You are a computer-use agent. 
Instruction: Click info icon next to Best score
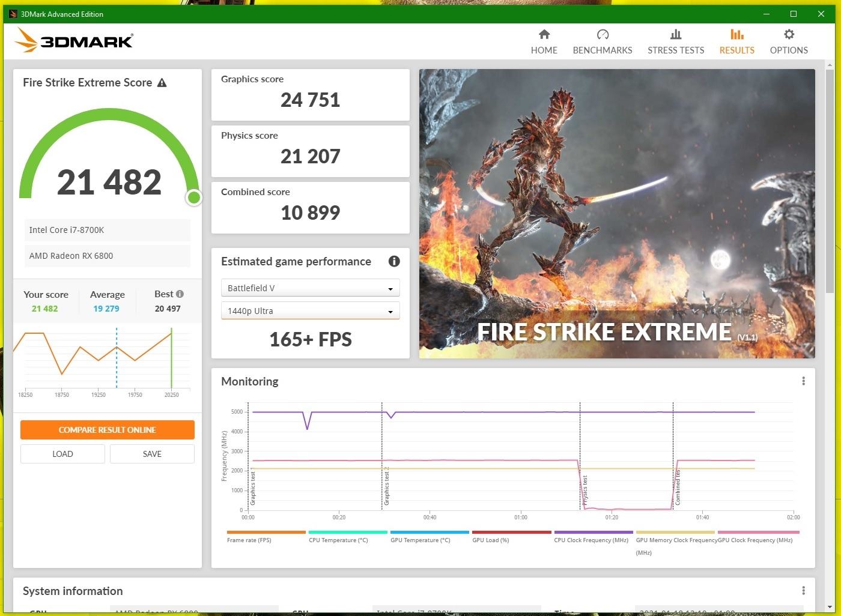pyautogui.click(x=180, y=294)
